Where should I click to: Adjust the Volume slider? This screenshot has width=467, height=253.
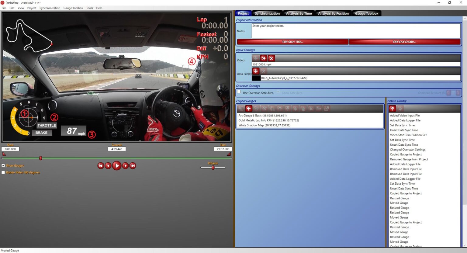[213, 168]
